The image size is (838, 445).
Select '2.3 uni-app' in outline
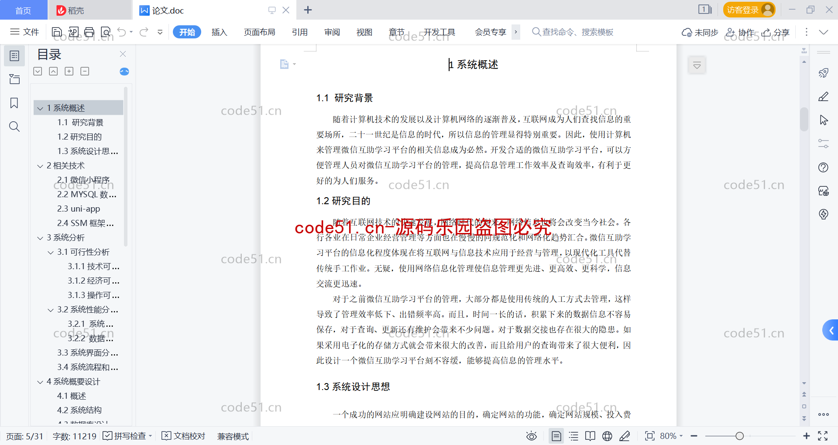79,209
